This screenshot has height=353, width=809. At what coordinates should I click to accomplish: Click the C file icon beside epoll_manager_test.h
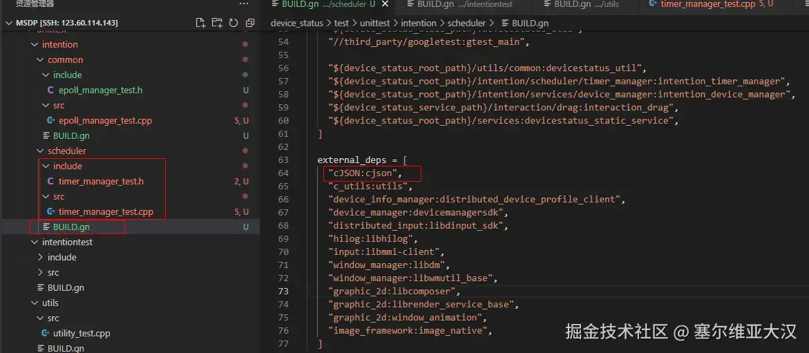pos(50,90)
